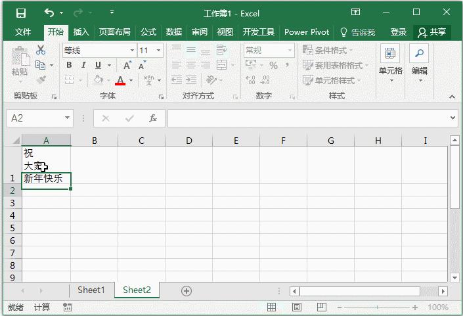The width and height of the screenshot is (463, 316).
Task: Open ribbon display options
Action: point(355,12)
